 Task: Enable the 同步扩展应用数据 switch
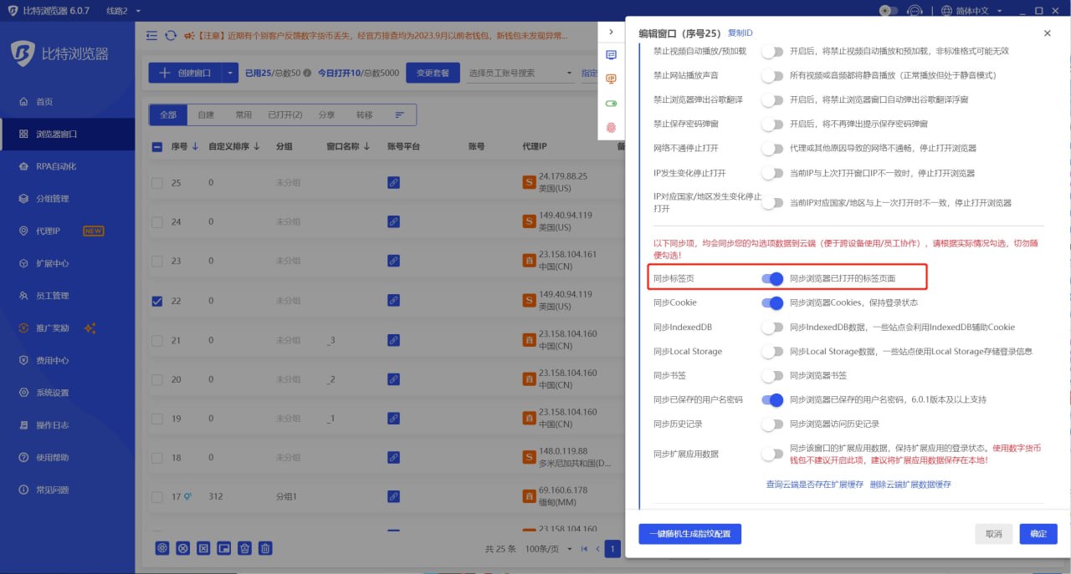pos(772,454)
